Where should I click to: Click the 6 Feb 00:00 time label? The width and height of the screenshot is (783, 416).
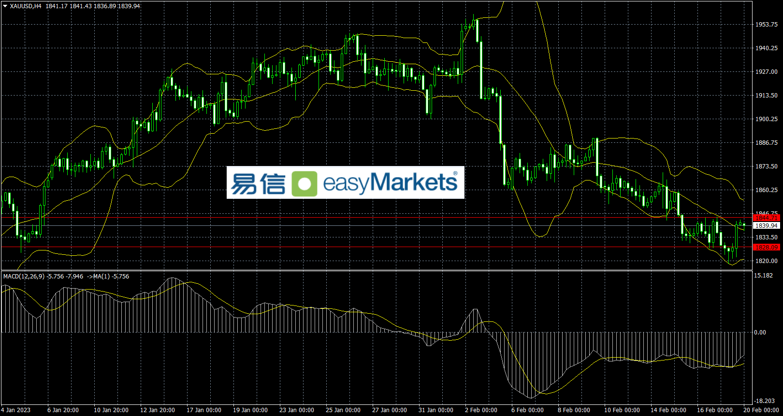[527, 410]
